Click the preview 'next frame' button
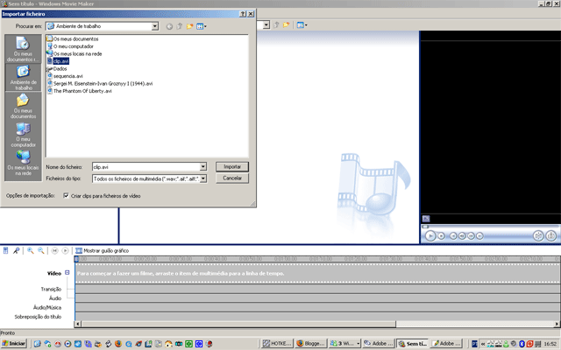 pyautogui.click(x=471, y=235)
